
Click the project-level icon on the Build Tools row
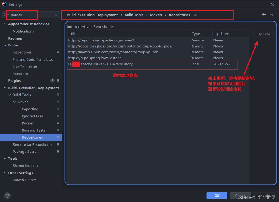coord(58,95)
